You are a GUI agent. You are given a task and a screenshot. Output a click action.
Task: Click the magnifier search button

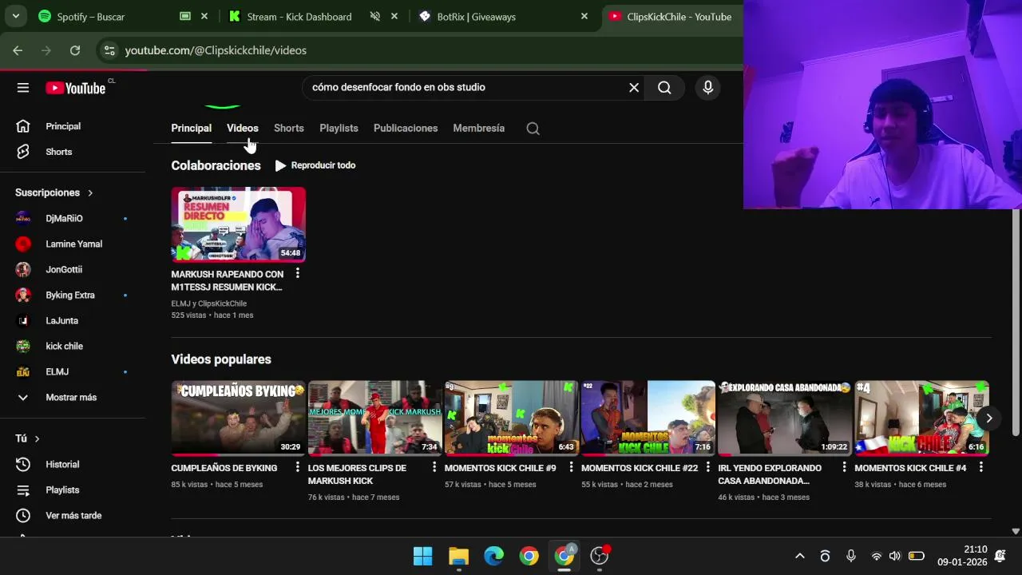pyautogui.click(x=664, y=88)
